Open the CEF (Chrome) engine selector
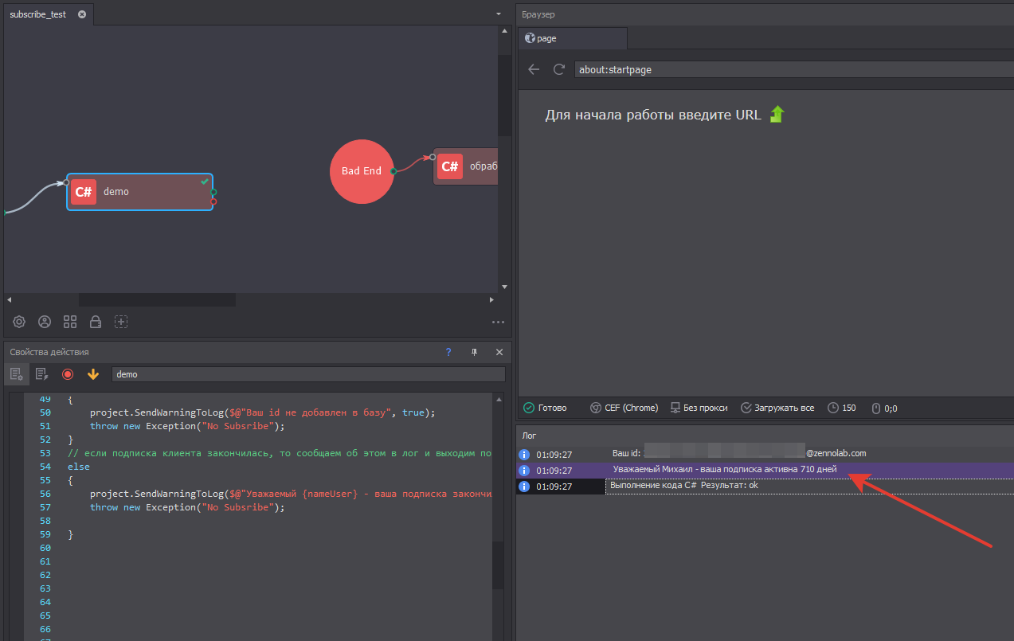The image size is (1014, 641). click(624, 408)
